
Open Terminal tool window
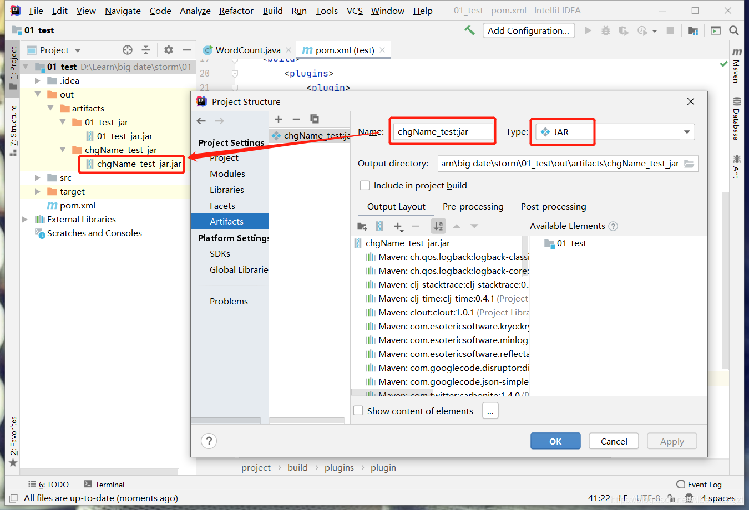(104, 484)
